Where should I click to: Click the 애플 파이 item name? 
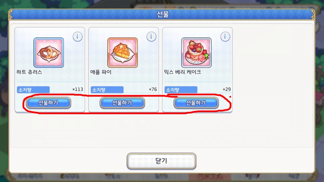click(101, 72)
